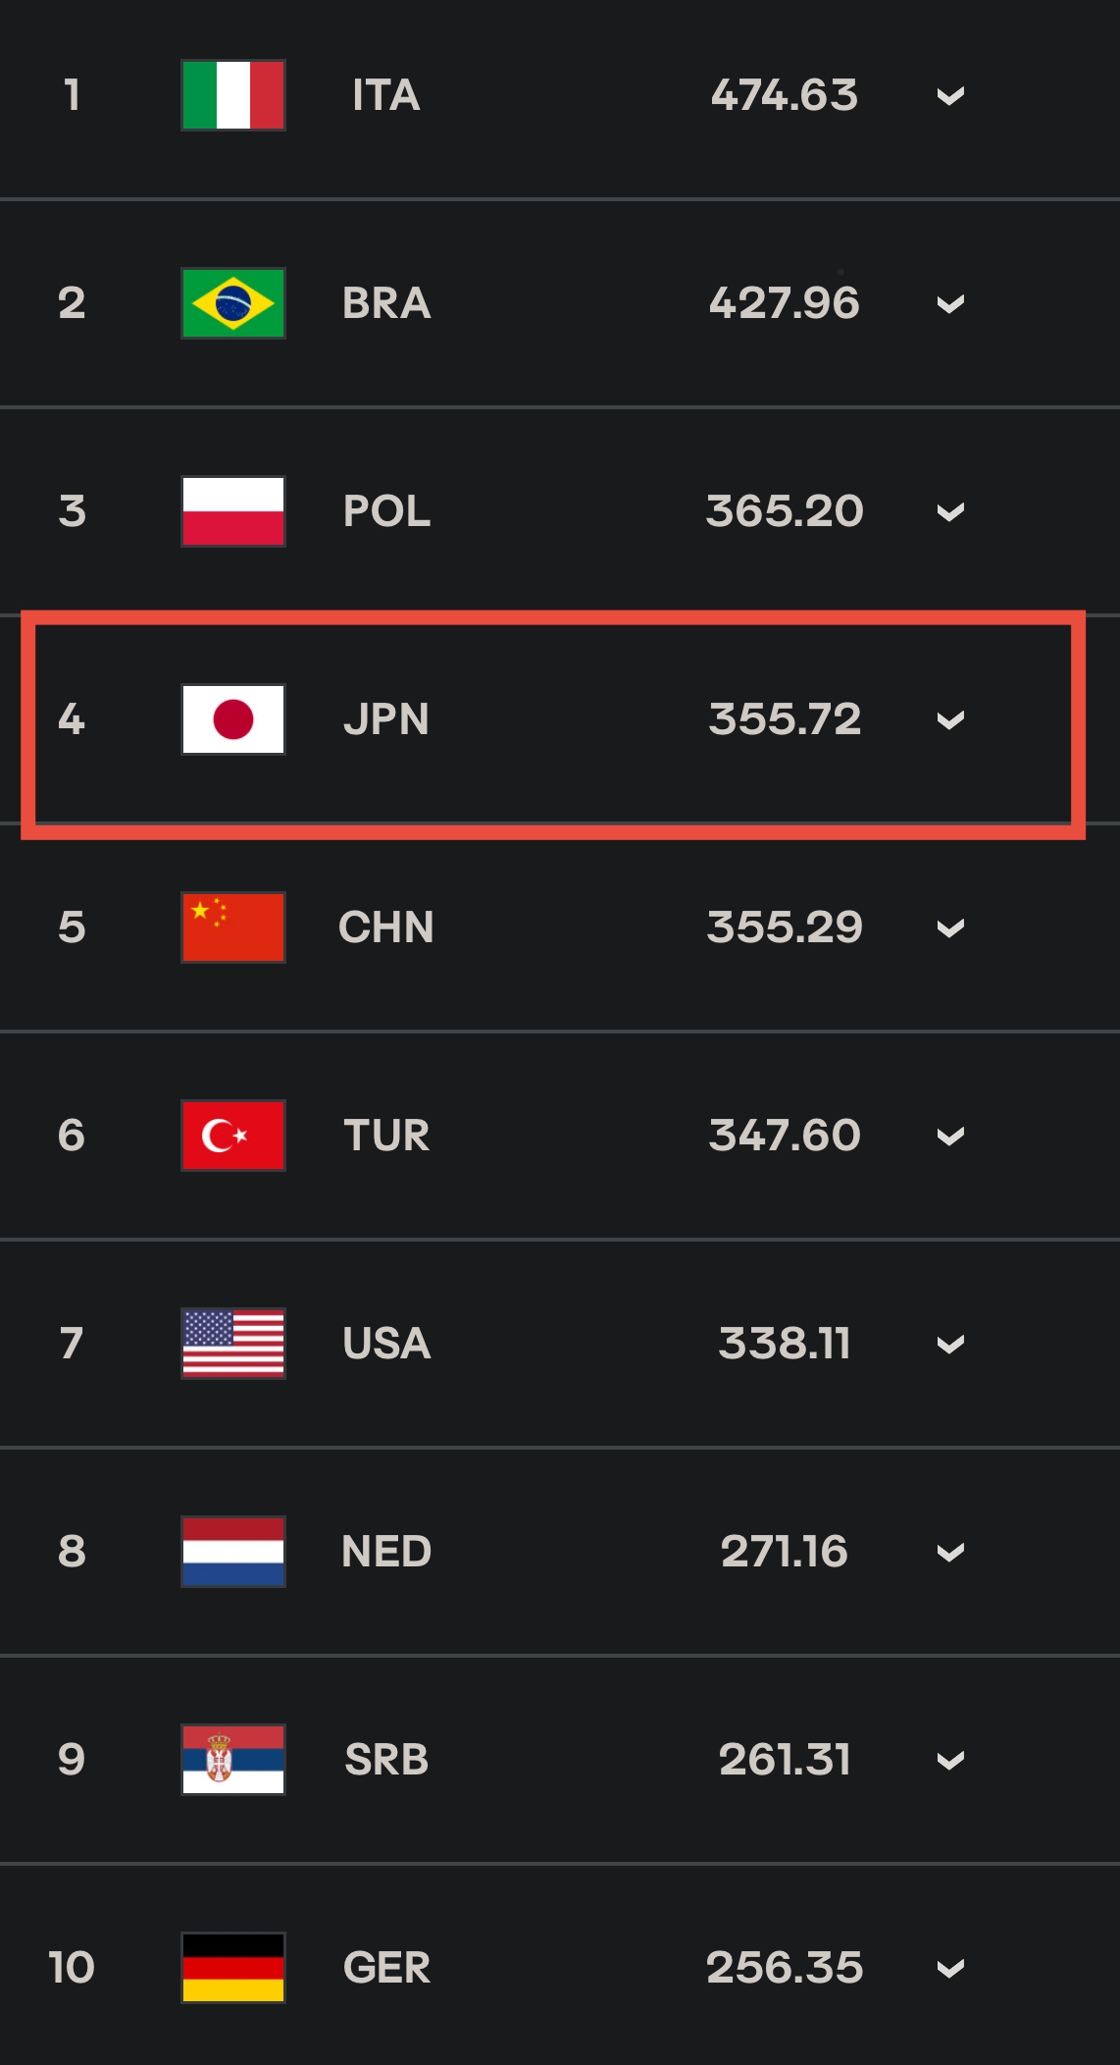Expand the TUR row chevron
Viewport: 1120px width, 2065px height.
click(950, 1137)
